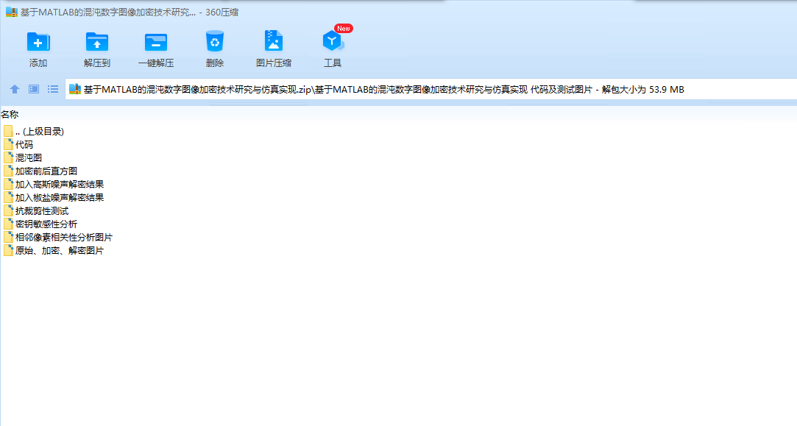The width and height of the screenshot is (797, 426).
Task: Switch to thumbnail view icon
Action: tap(34, 90)
